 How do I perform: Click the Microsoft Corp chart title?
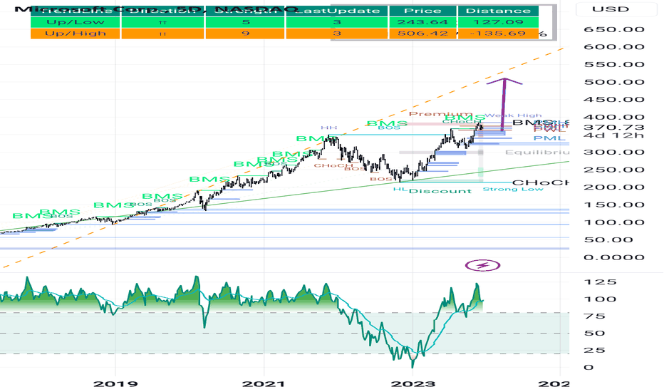[x=157, y=9]
